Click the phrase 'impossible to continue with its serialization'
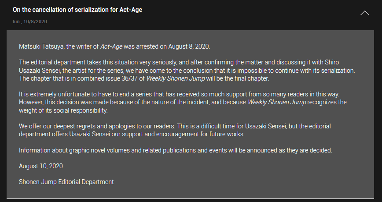The width and height of the screenshot is (382, 202). click(x=295, y=71)
